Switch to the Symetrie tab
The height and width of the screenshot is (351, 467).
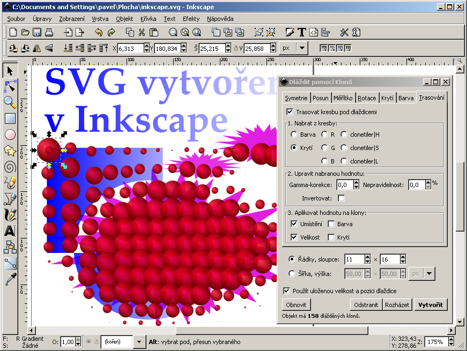point(296,98)
